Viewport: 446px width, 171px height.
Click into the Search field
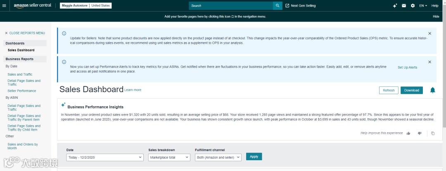231,6
